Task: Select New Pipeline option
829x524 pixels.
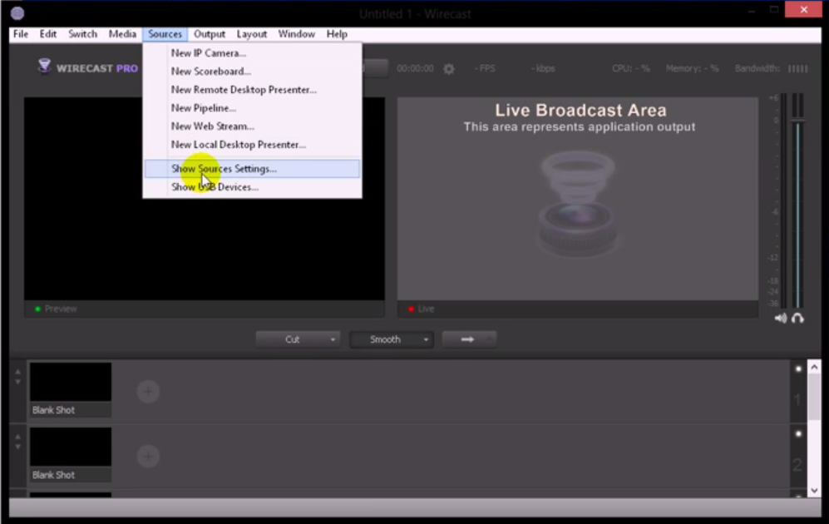Action: point(252,108)
